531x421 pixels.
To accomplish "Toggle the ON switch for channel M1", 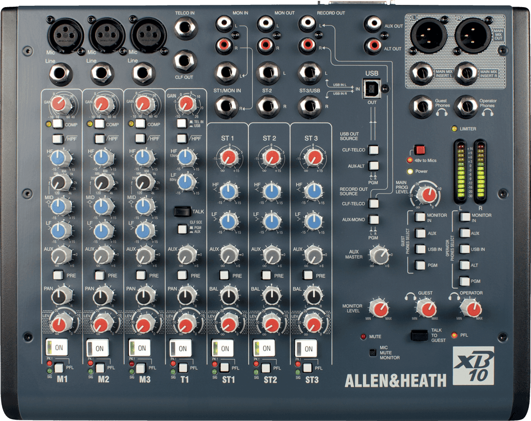I will (57, 348).
